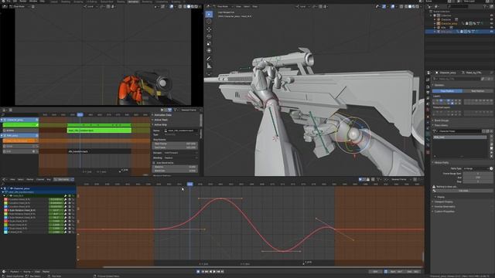This screenshot has height=278, width=495.
Task: Click the current frame marker in Graph Editor
Action: (189, 184)
